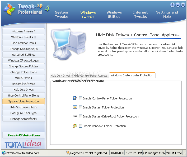Open the System Tweaks section
This screenshot has width=187, height=157.
(61, 14)
